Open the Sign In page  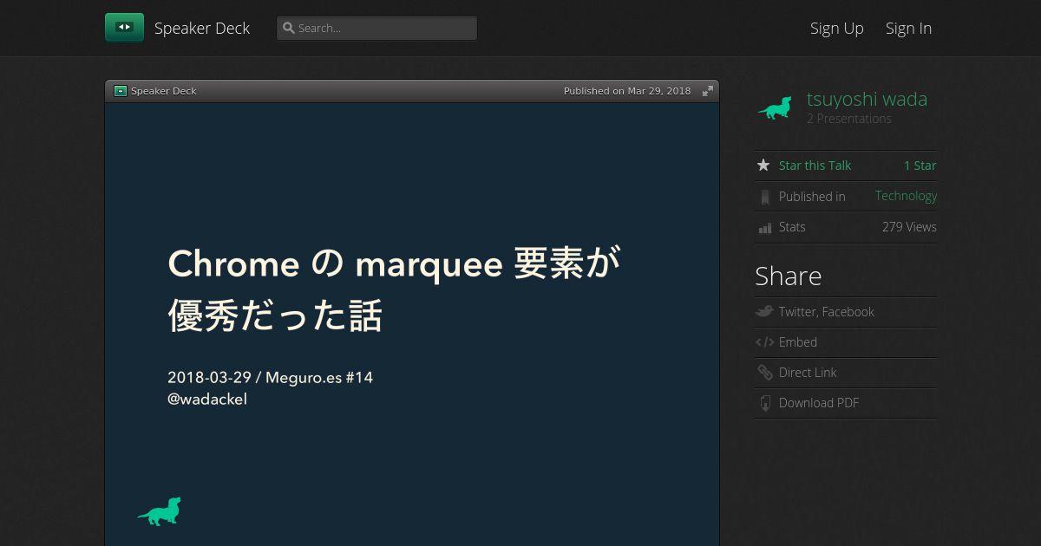908,28
